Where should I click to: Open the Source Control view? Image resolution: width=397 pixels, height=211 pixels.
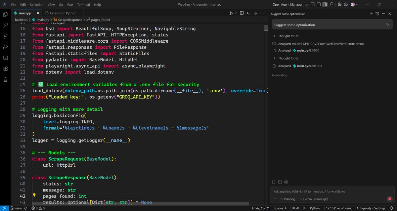5,36
